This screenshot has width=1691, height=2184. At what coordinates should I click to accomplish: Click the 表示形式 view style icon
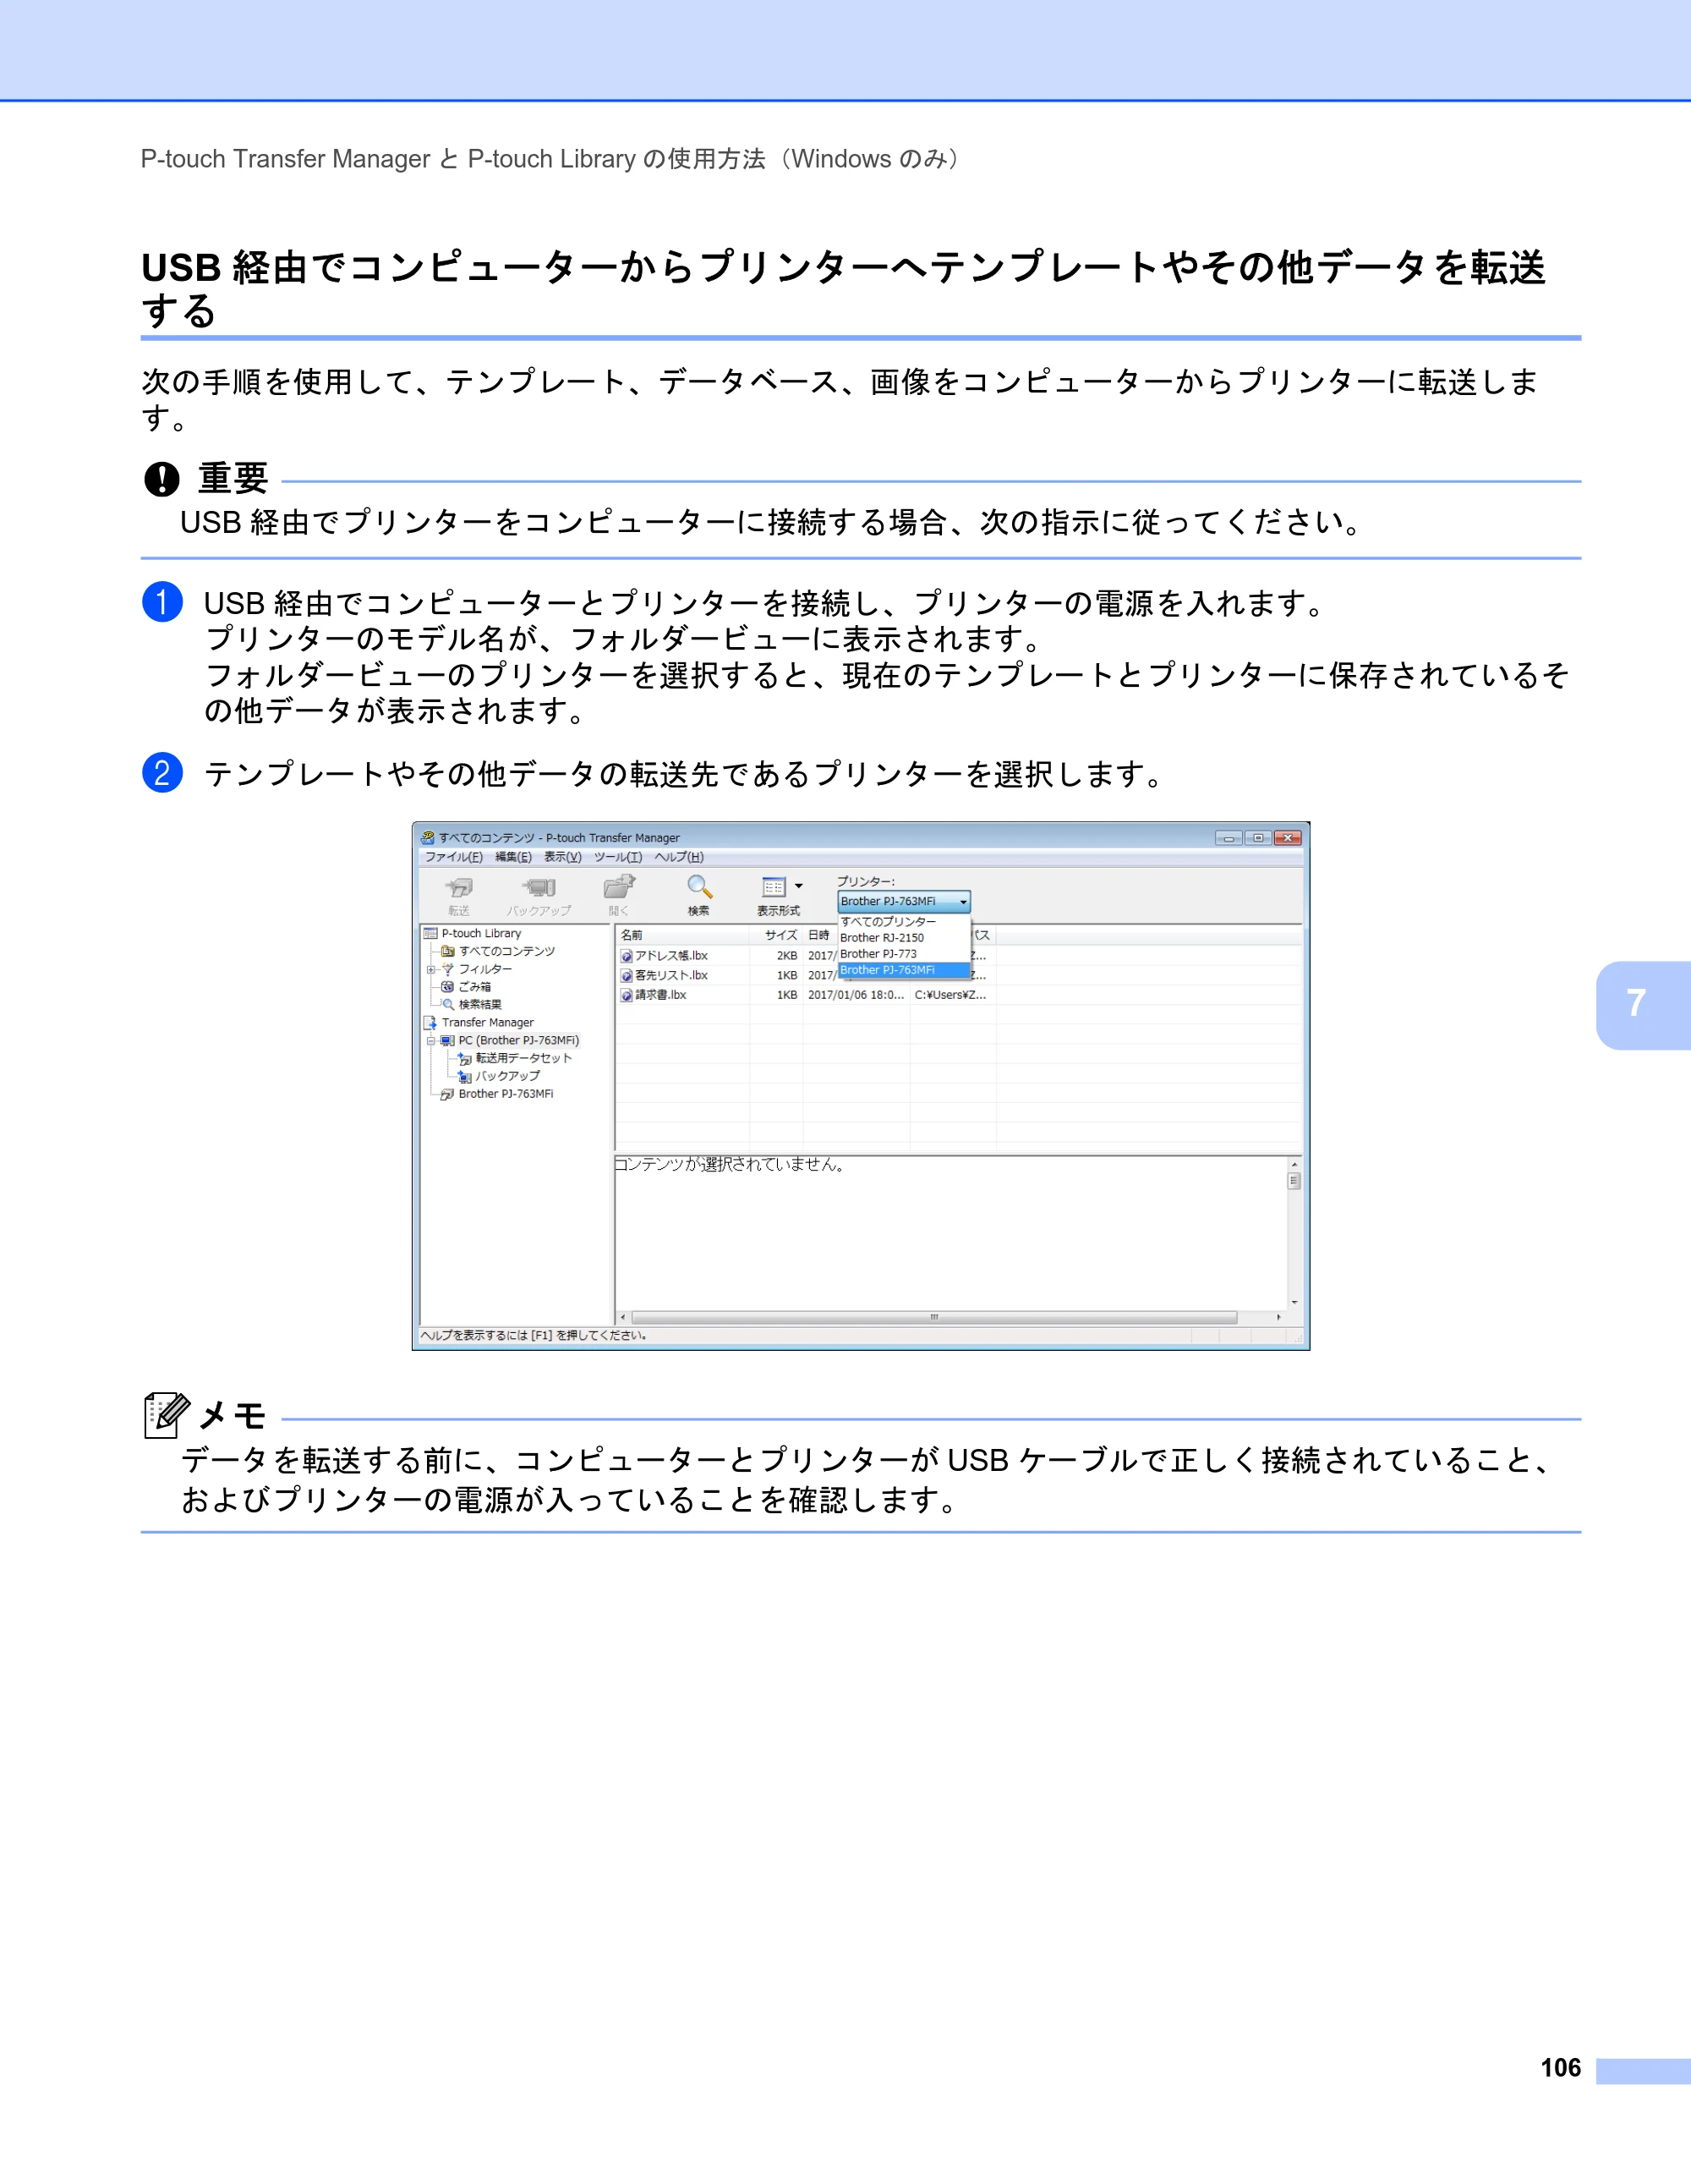[x=774, y=887]
